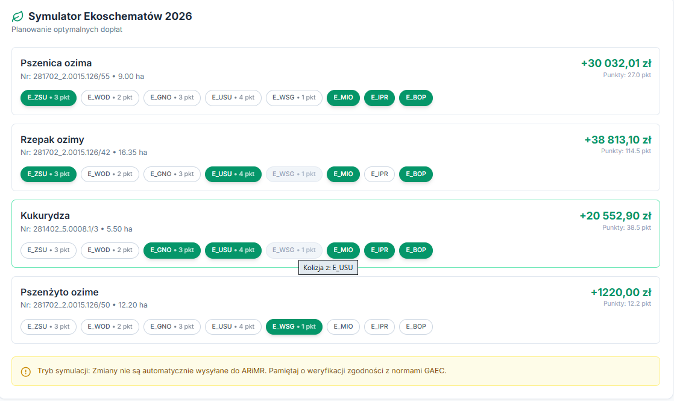The height and width of the screenshot is (401, 674).
Task: Turn on E_MIO for Pszenżyto ozime
Action: pos(343,327)
